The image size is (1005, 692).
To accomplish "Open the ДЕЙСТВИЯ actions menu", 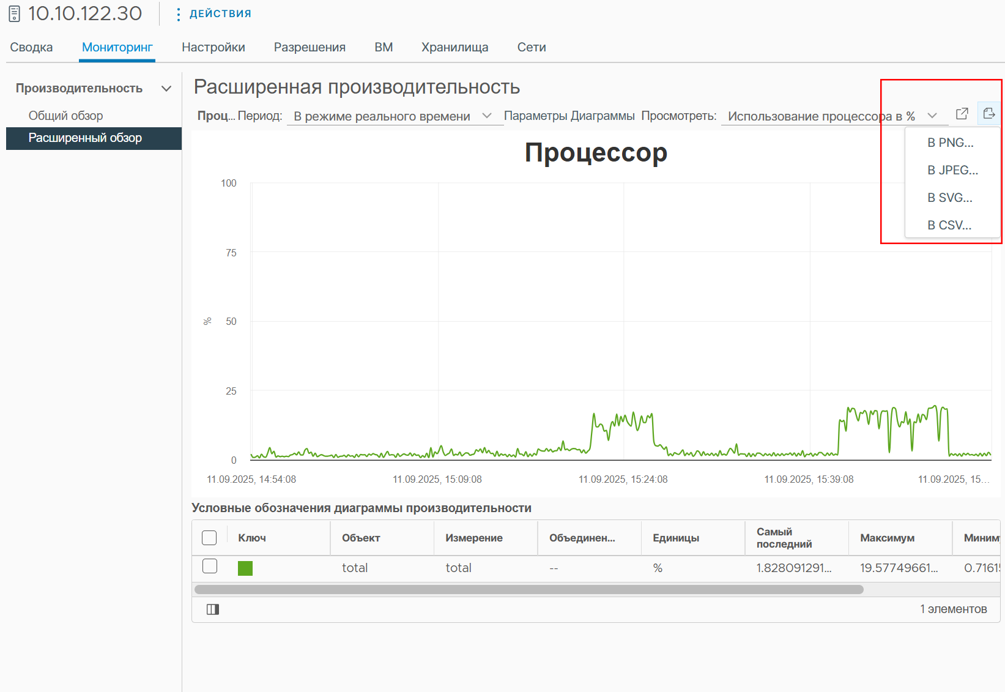I will pyautogui.click(x=213, y=13).
